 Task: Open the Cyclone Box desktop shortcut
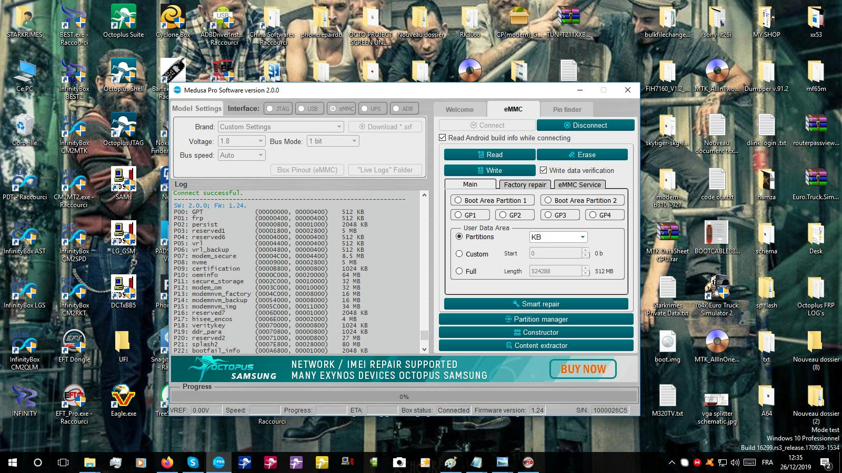[x=173, y=21]
